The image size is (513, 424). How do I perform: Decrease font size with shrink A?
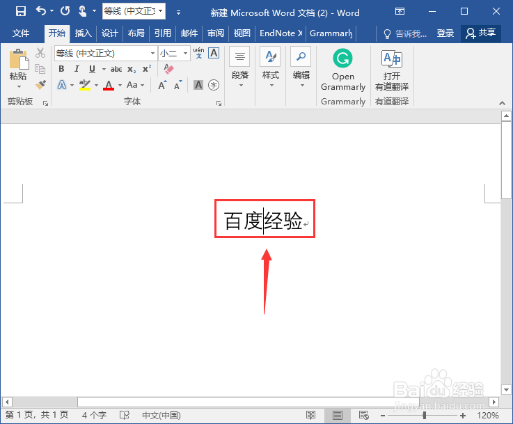(x=177, y=85)
